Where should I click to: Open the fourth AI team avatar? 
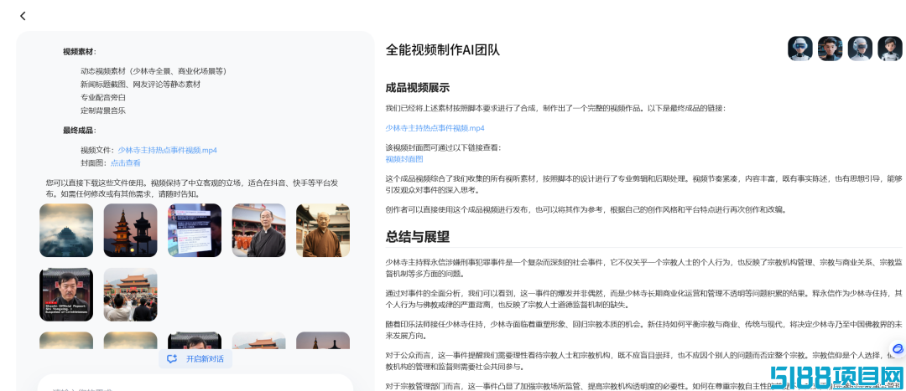tap(890, 49)
